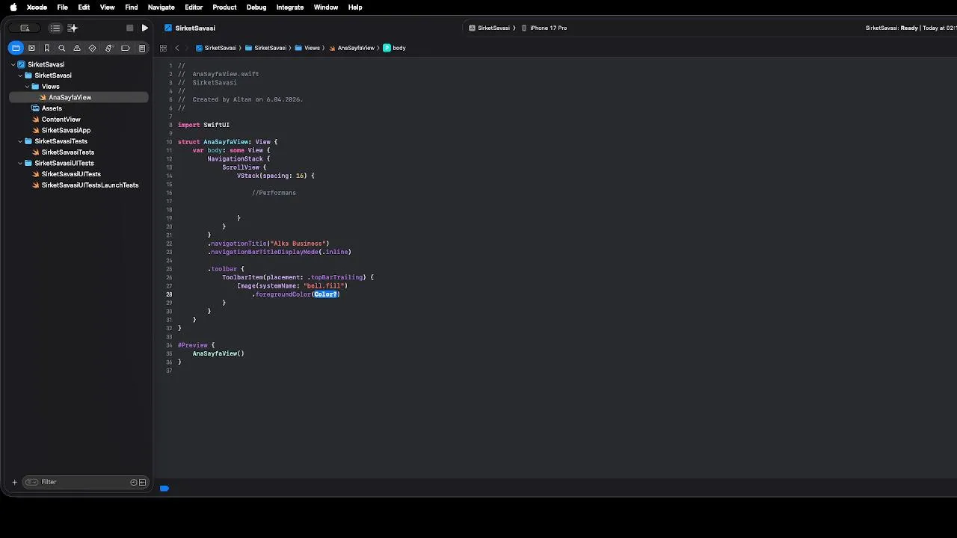Select AnaSayfaView file in navigator
The height and width of the screenshot is (538, 957).
[79, 97]
